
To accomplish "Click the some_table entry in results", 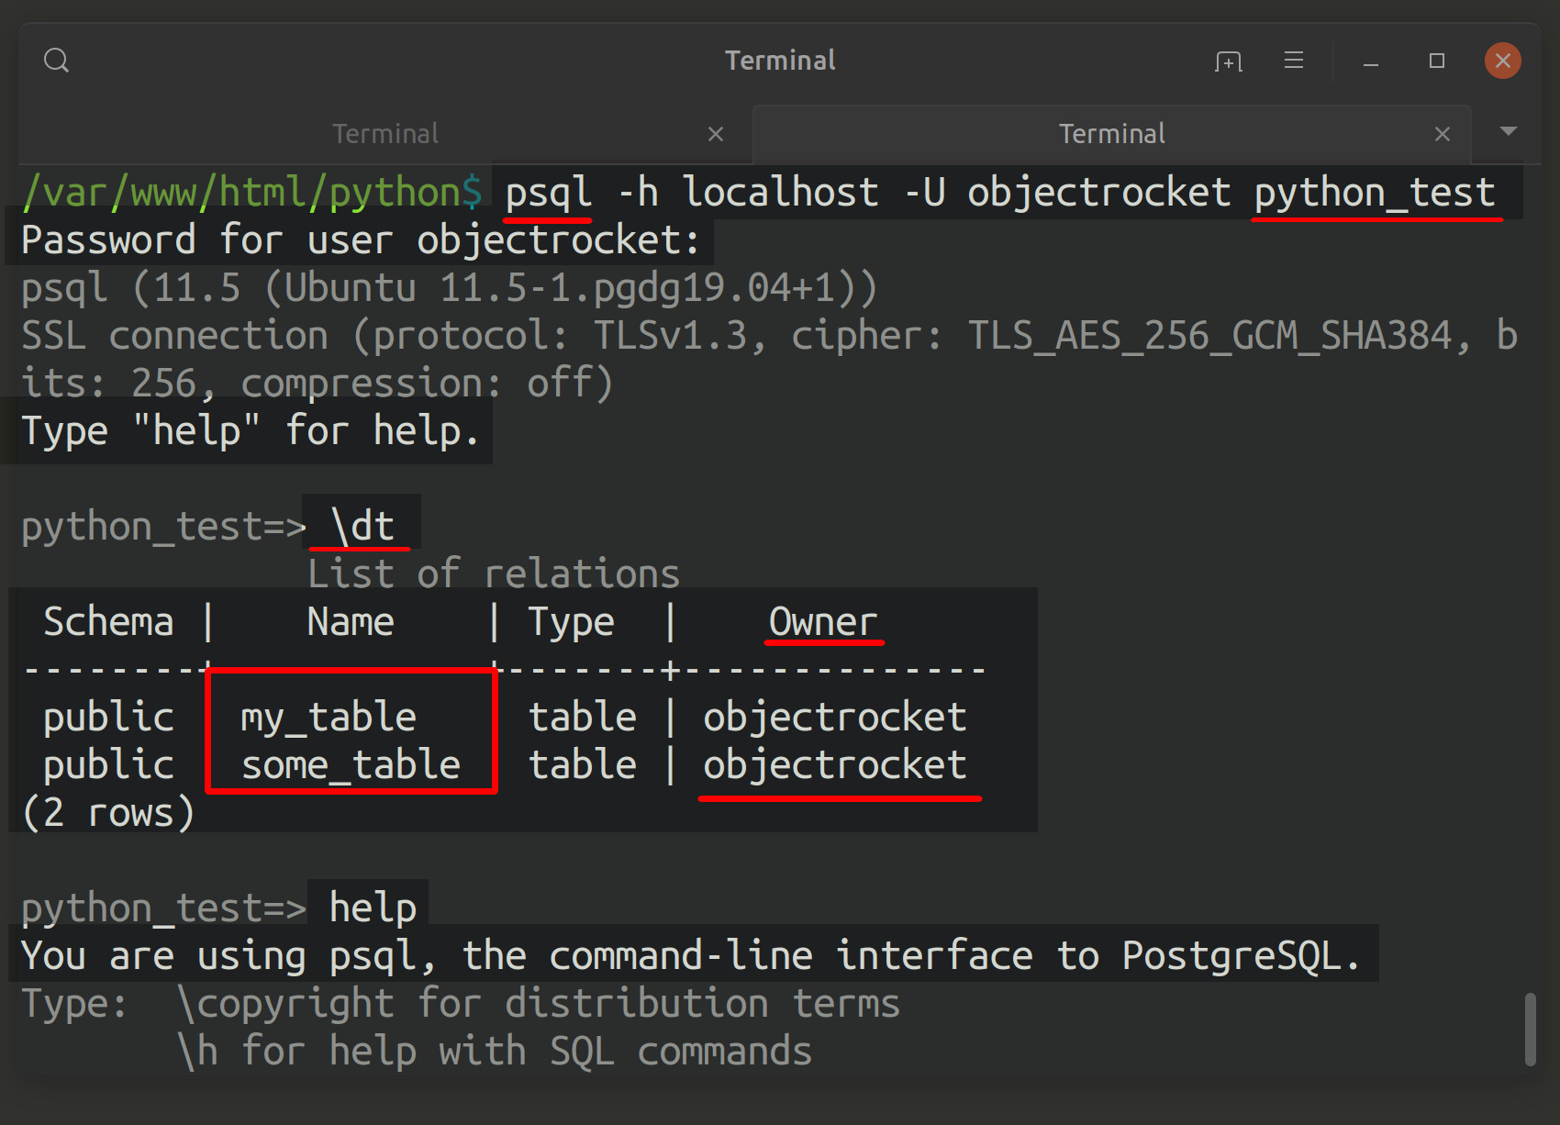I will (x=351, y=764).
